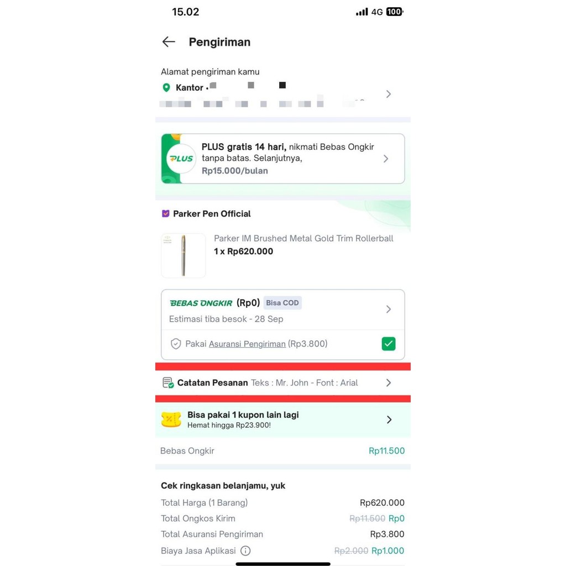The image size is (566, 566).
Task: Tap the back arrow beside Pengiriman
Action: [x=169, y=42]
